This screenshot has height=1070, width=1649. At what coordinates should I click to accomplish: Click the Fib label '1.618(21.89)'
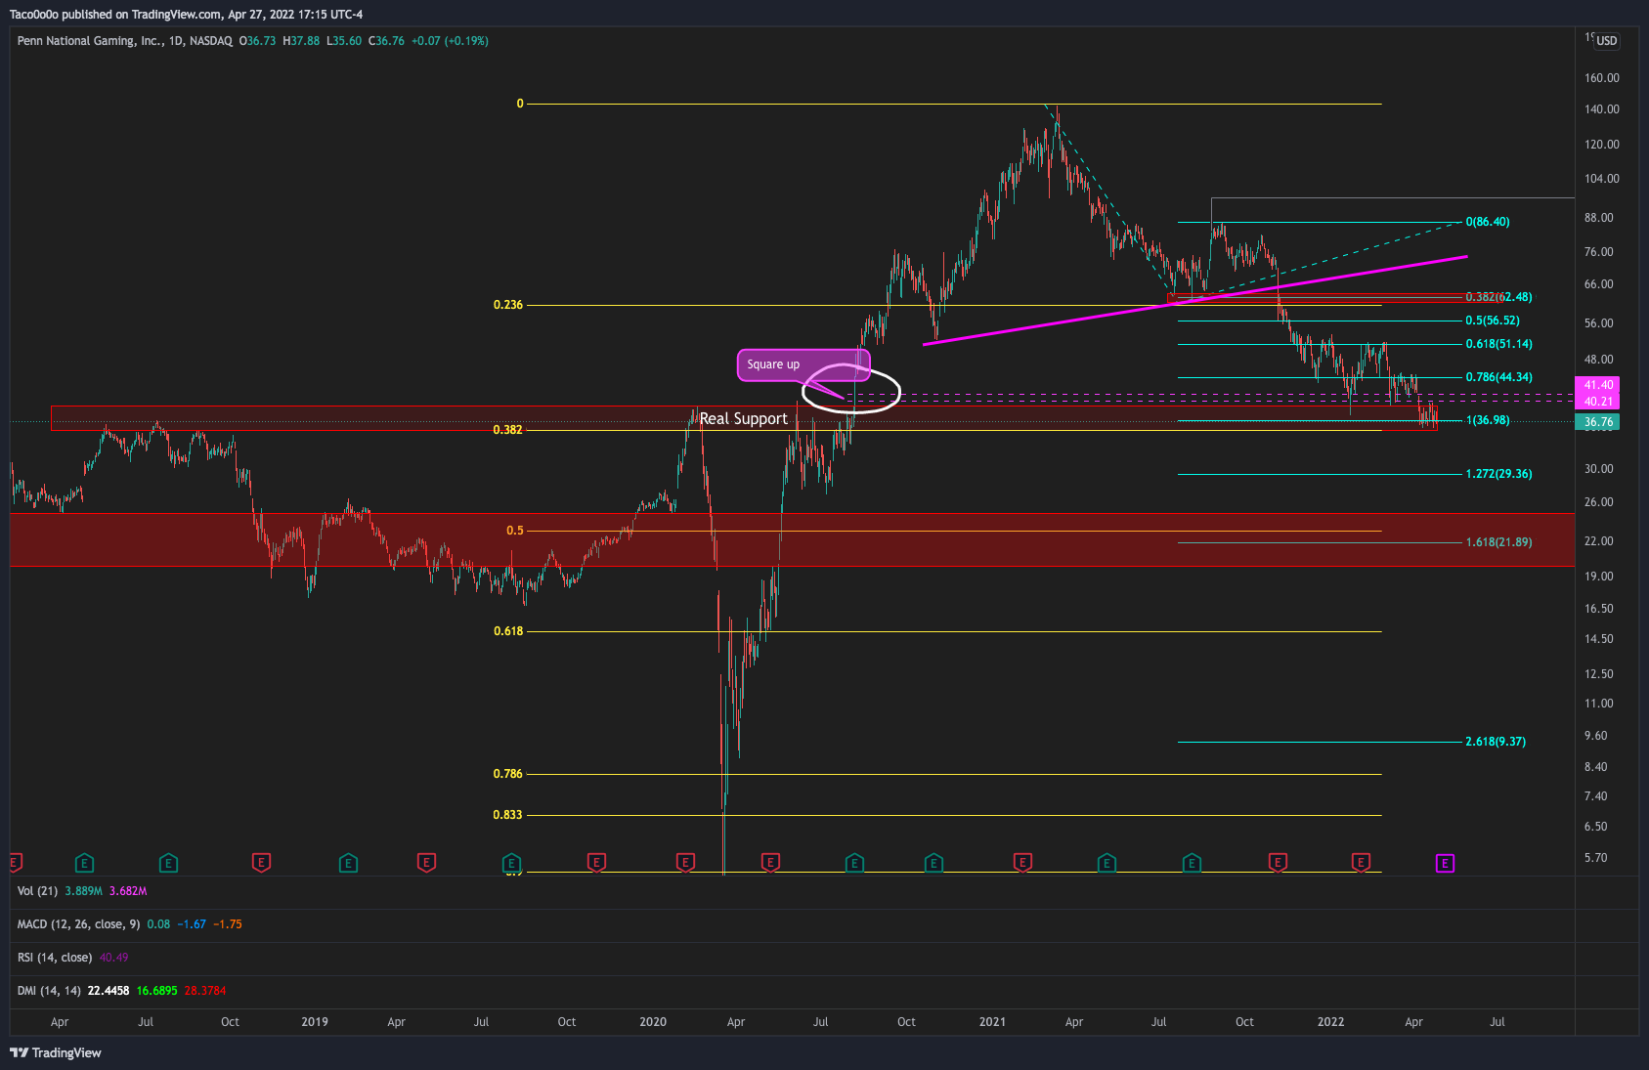tap(1498, 542)
